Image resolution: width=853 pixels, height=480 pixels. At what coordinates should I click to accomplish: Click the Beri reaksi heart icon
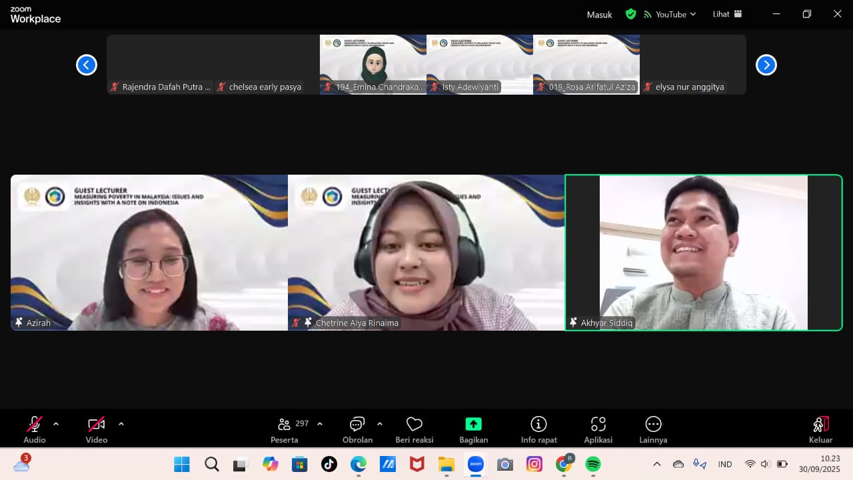[415, 429]
